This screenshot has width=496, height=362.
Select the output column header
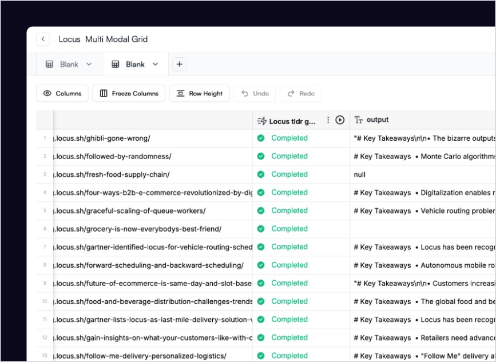[x=423, y=120]
